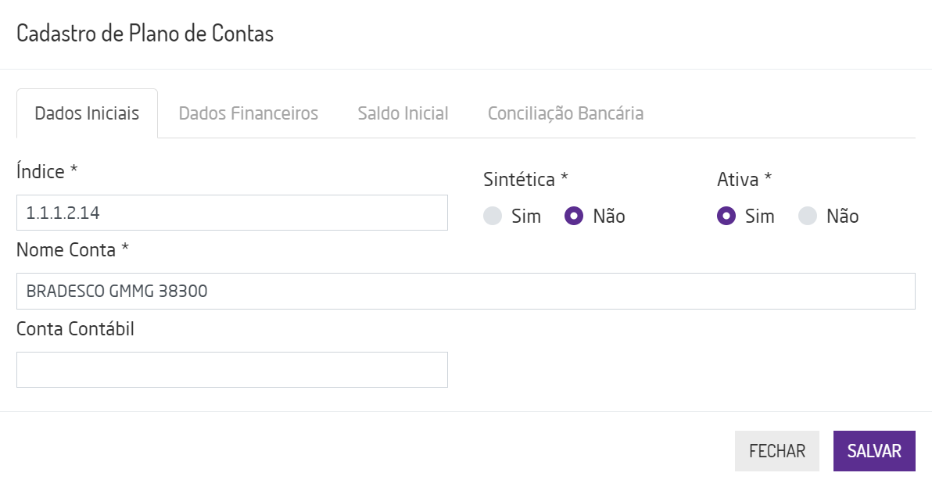Click the 'Sintética *' group label
The width and height of the screenshot is (932, 487).
click(525, 180)
